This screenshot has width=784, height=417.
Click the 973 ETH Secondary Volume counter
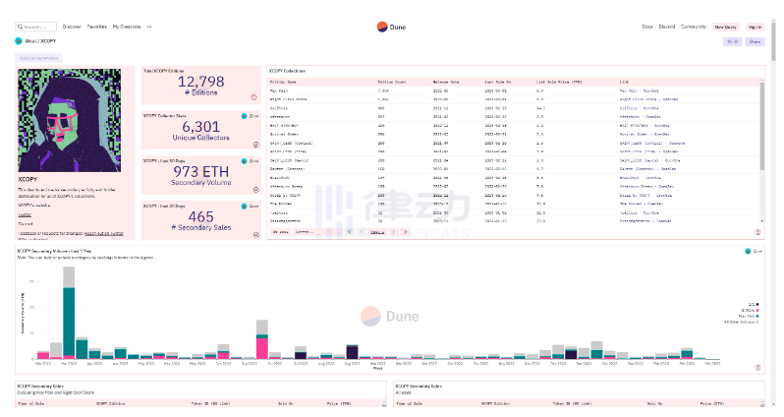[x=201, y=176]
